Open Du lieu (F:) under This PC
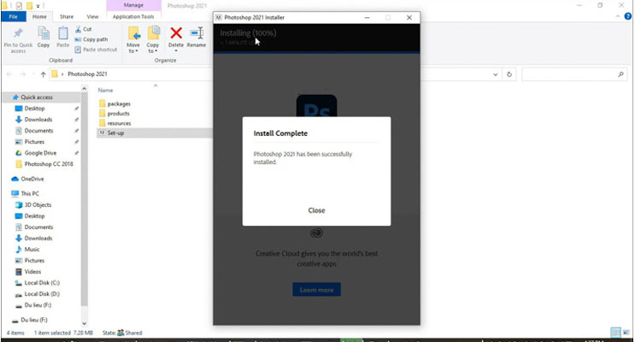Viewport: 641px width, 342px height. (38, 304)
